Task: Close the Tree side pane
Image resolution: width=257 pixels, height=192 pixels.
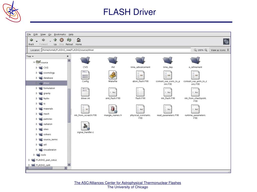Action: pos(68,56)
